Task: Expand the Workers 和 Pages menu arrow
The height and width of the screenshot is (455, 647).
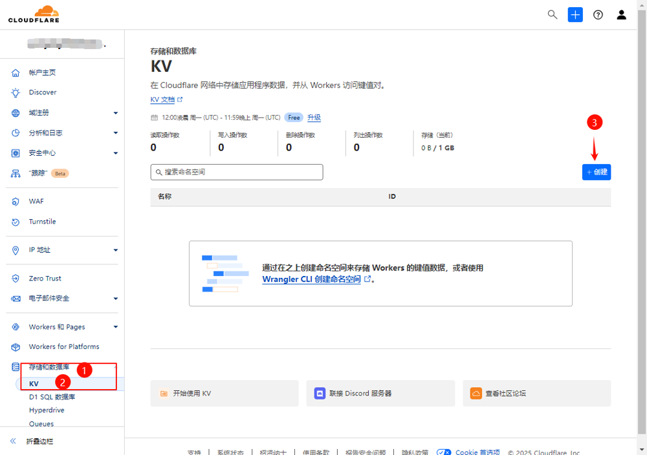Action: click(116, 327)
